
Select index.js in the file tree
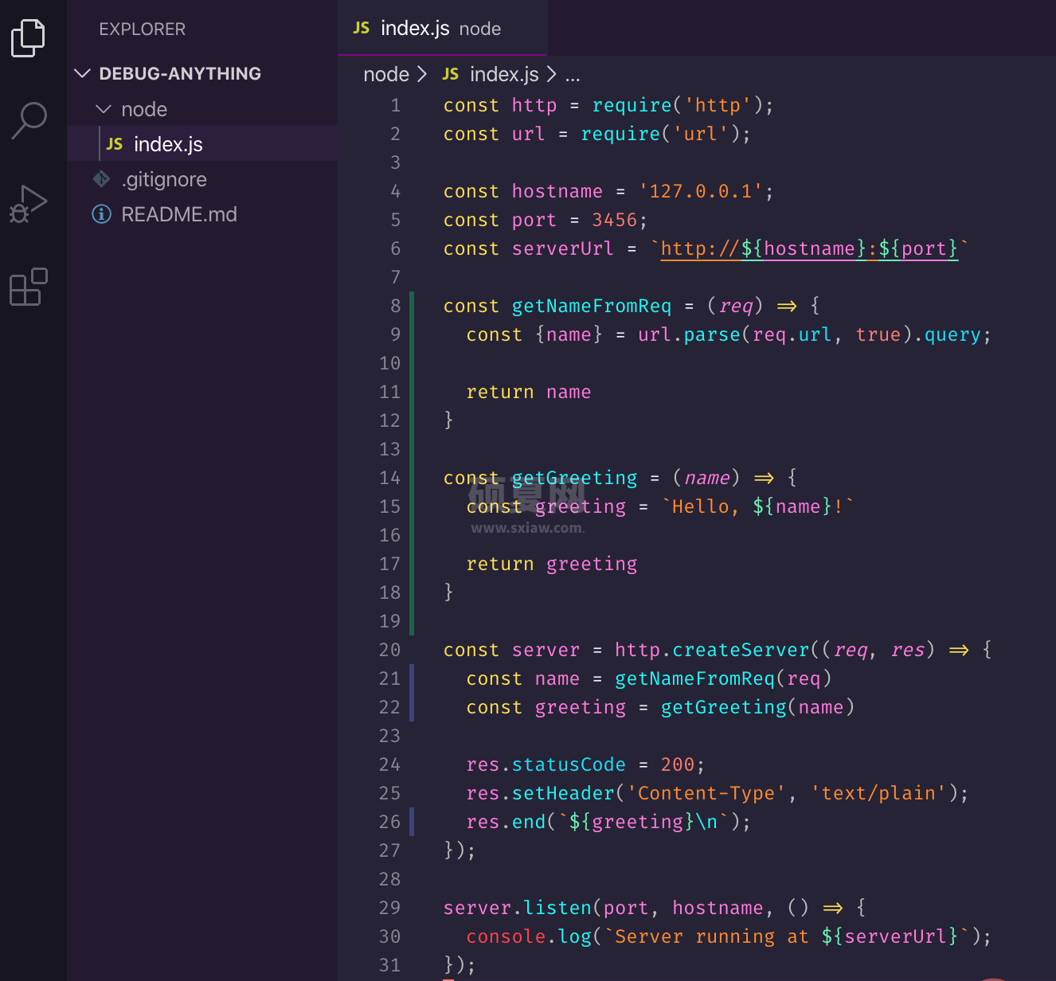coord(202,144)
